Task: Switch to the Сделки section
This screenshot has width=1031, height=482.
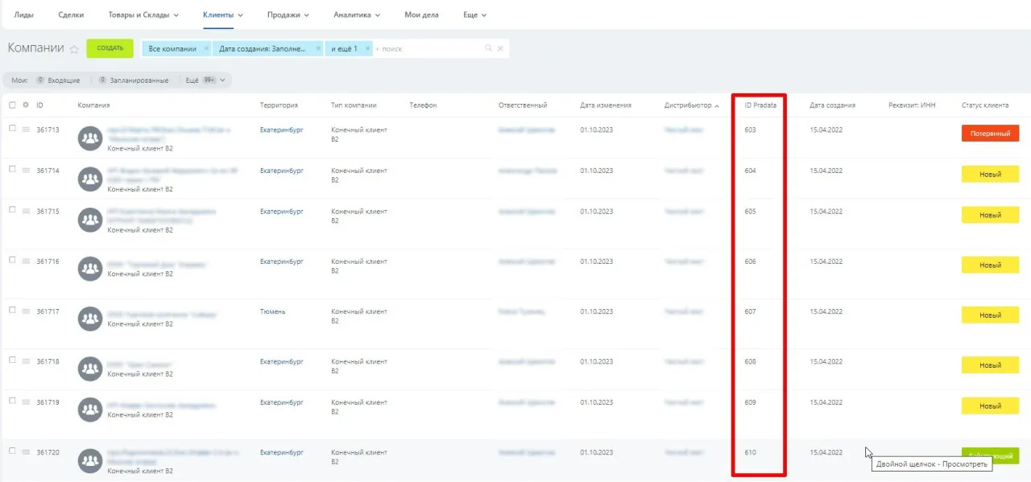Action: tap(70, 14)
